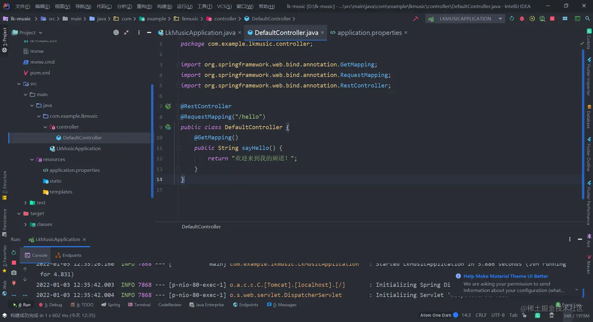This screenshot has height=322, width=593.
Task: Open the 导航(N) menu
Action: [x=83, y=6]
